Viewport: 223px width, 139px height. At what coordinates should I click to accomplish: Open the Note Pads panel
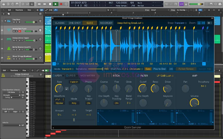tap(211, 4)
